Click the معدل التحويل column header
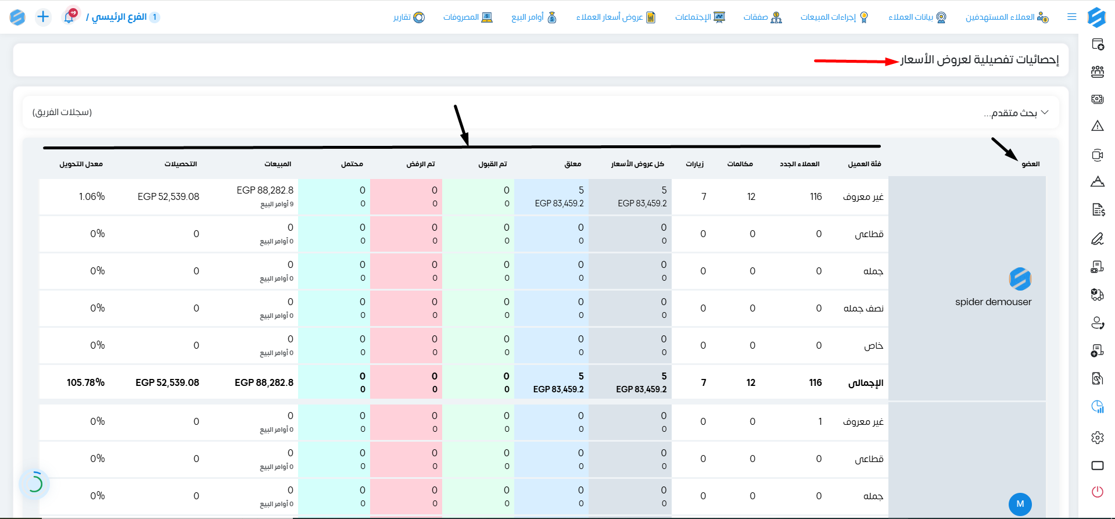1115x519 pixels. click(81, 164)
